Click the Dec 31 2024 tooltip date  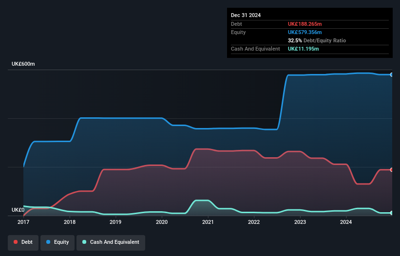pyautogui.click(x=246, y=15)
